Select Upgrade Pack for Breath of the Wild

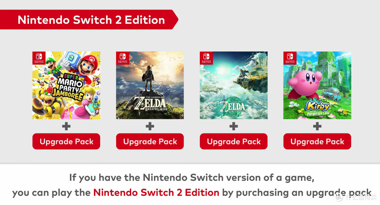pos(150,141)
